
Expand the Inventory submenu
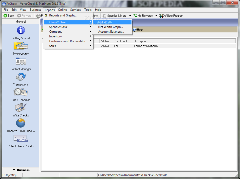pos(68,36)
